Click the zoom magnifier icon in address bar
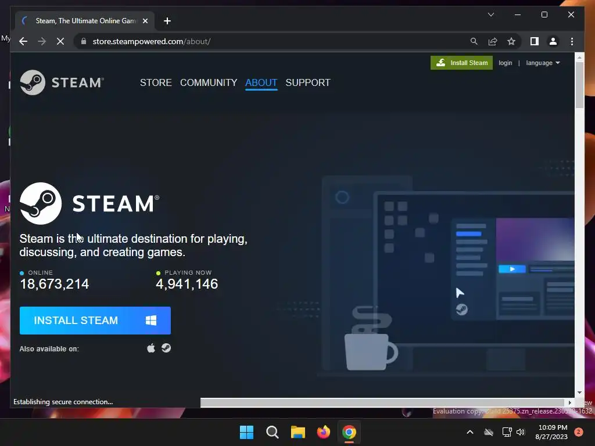Screen dimensions: 595x446 tap(474, 41)
